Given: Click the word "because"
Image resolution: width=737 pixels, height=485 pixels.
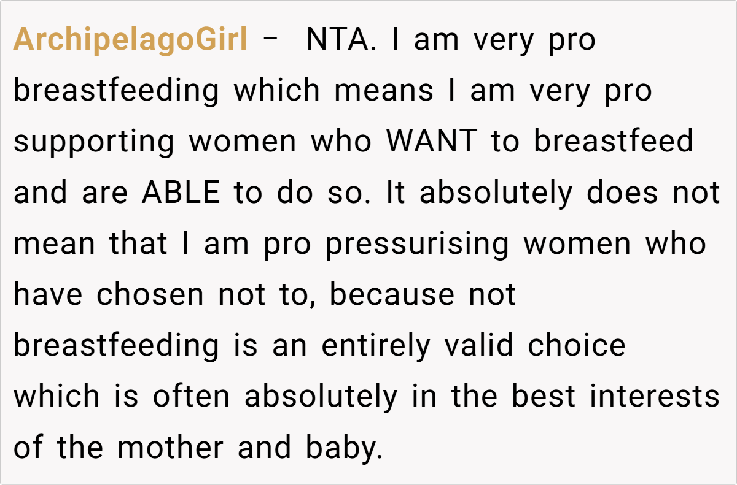Looking at the screenshot, I should 392,294.
